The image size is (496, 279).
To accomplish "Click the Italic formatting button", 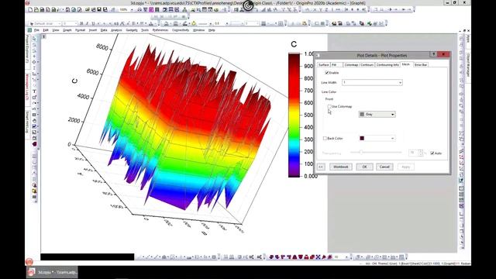I will click(x=88, y=24).
